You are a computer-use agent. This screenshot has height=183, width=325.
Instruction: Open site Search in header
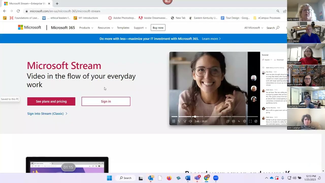point(273,28)
